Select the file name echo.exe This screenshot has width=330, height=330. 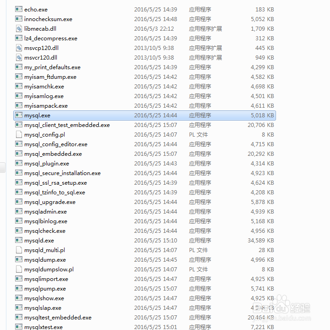coord(36,10)
